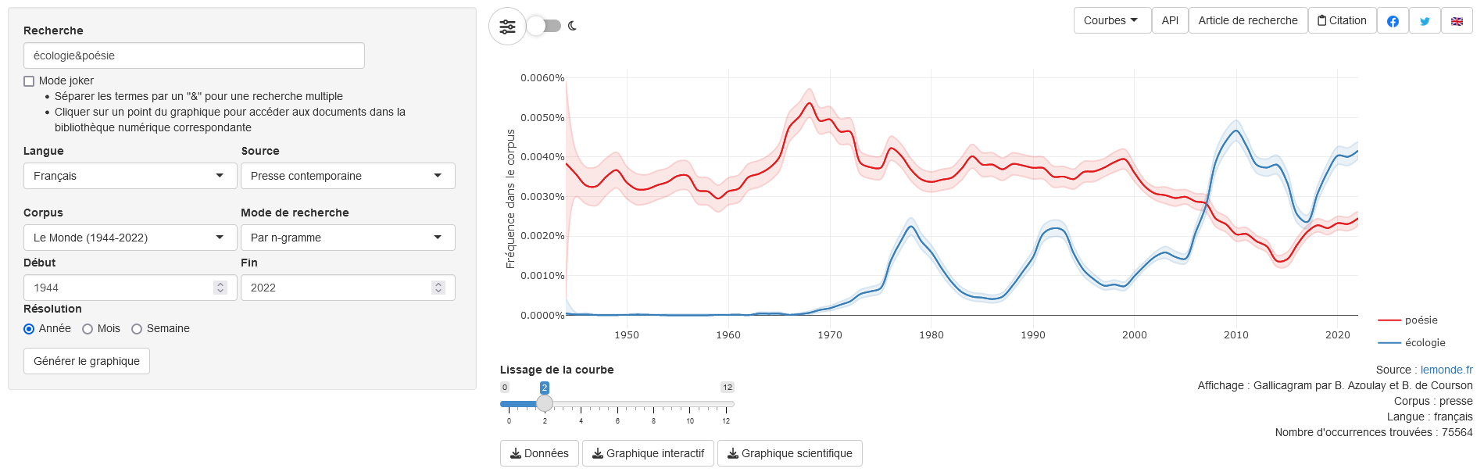Select the Mois resolution radio button
Screen dimensions: 1484x472
coord(88,329)
